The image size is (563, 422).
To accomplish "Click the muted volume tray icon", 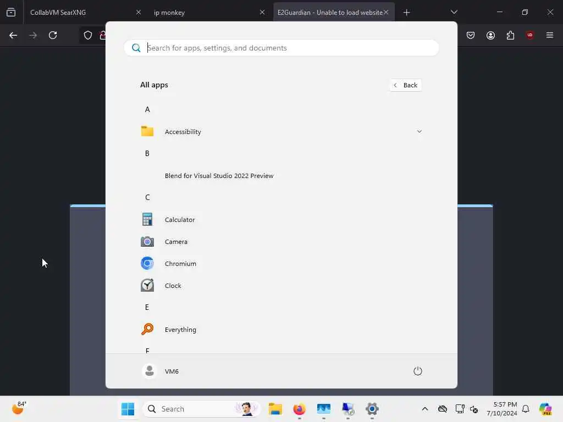I will click(x=474, y=409).
